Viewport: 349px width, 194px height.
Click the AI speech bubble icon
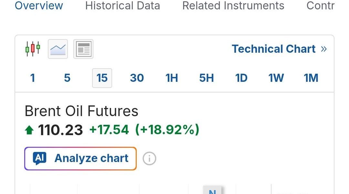point(40,158)
